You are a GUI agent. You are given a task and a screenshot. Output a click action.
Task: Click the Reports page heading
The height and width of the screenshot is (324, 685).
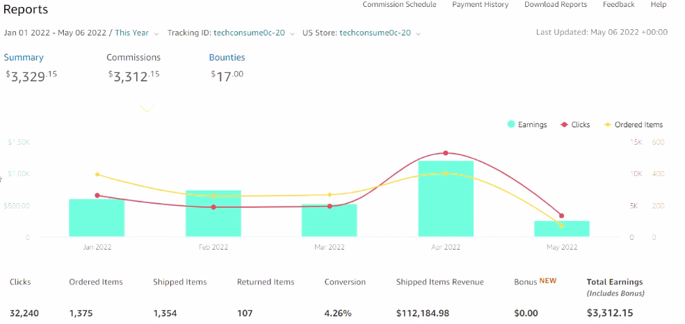click(26, 9)
